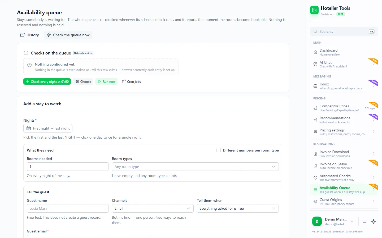Click the Invoice Download file icon

coord(315,154)
